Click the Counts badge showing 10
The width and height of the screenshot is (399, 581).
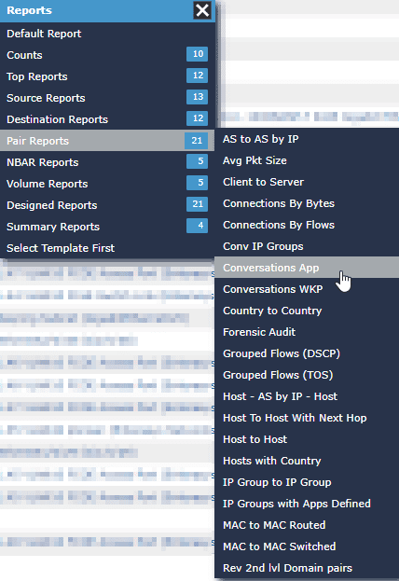(x=197, y=54)
